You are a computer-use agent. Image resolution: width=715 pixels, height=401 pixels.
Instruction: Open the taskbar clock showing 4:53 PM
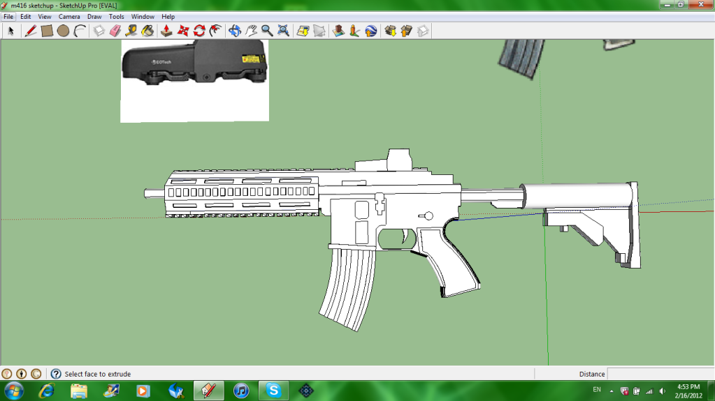(x=688, y=391)
